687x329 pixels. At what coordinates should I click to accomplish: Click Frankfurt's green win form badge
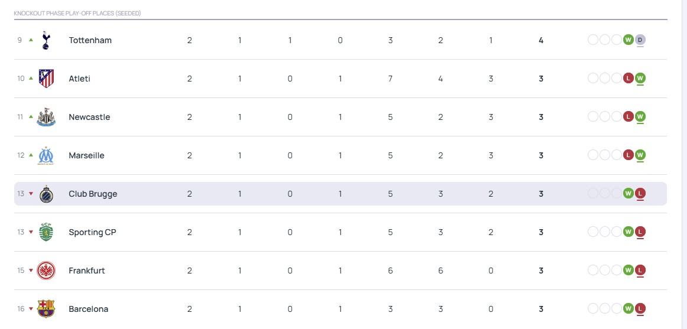(629, 271)
